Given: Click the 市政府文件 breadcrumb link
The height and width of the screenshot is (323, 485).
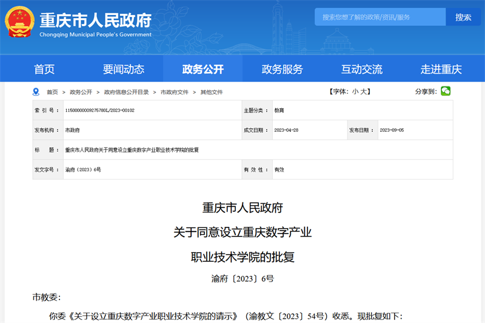Looking at the screenshot, I should [x=174, y=92].
